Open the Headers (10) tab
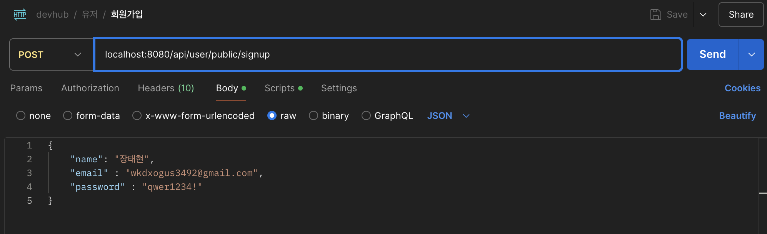Screen dimensions: 767x234 point(166,88)
